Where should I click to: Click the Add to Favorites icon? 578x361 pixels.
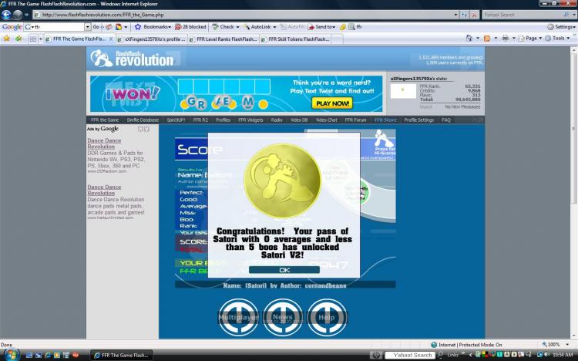click(18, 39)
